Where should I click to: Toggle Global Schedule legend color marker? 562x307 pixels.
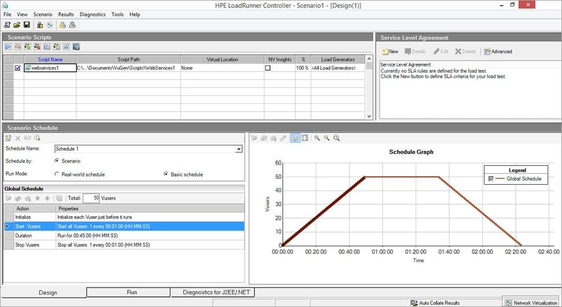coord(491,178)
